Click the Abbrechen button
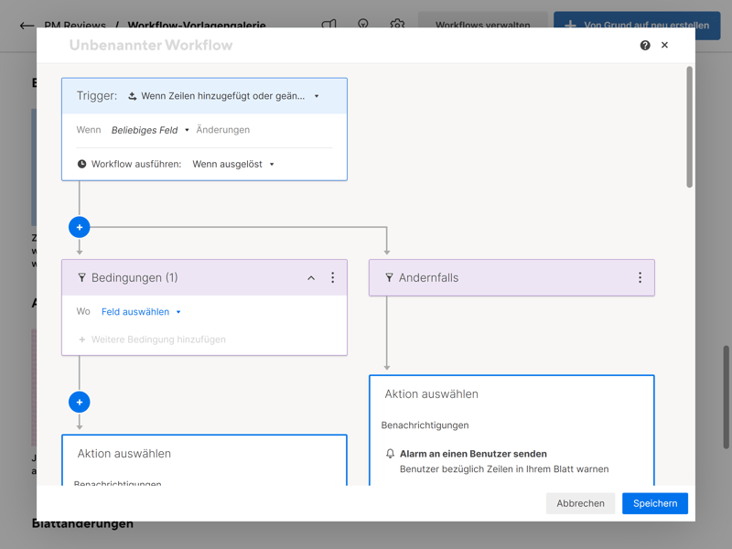The width and height of the screenshot is (732, 549). pyautogui.click(x=580, y=503)
